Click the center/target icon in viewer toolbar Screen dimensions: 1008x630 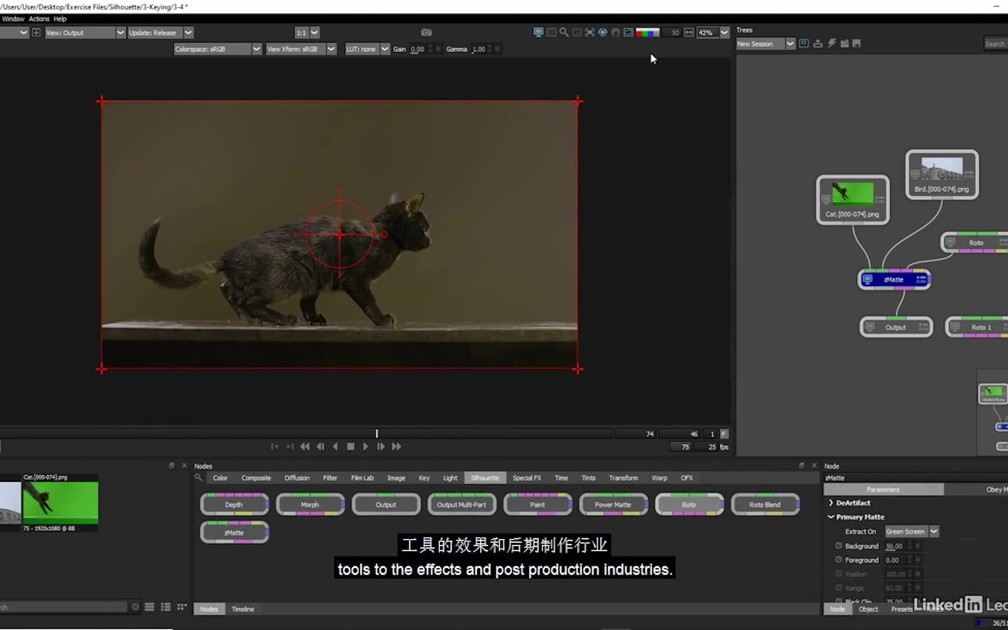click(x=603, y=33)
